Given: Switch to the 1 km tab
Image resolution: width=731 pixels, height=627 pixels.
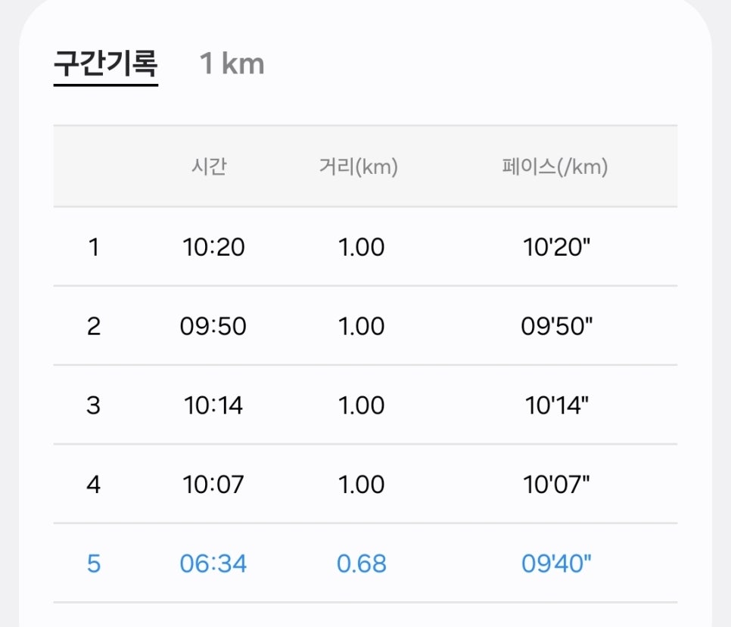Looking at the screenshot, I should coord(232,64).
